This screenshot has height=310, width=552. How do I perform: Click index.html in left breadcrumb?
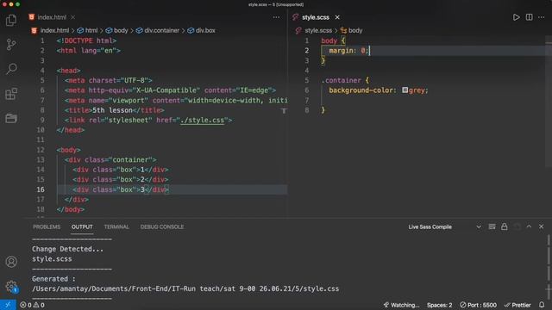(x=54, y=31)
